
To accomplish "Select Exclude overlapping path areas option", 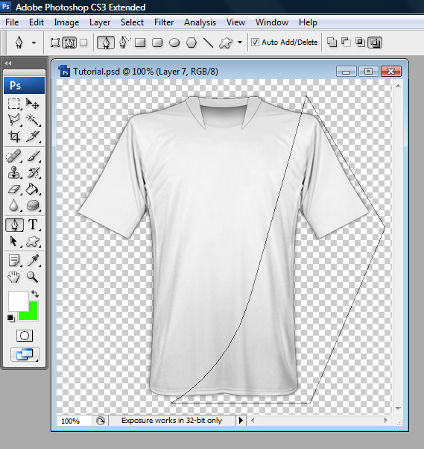I will click(x=375, y=43).
